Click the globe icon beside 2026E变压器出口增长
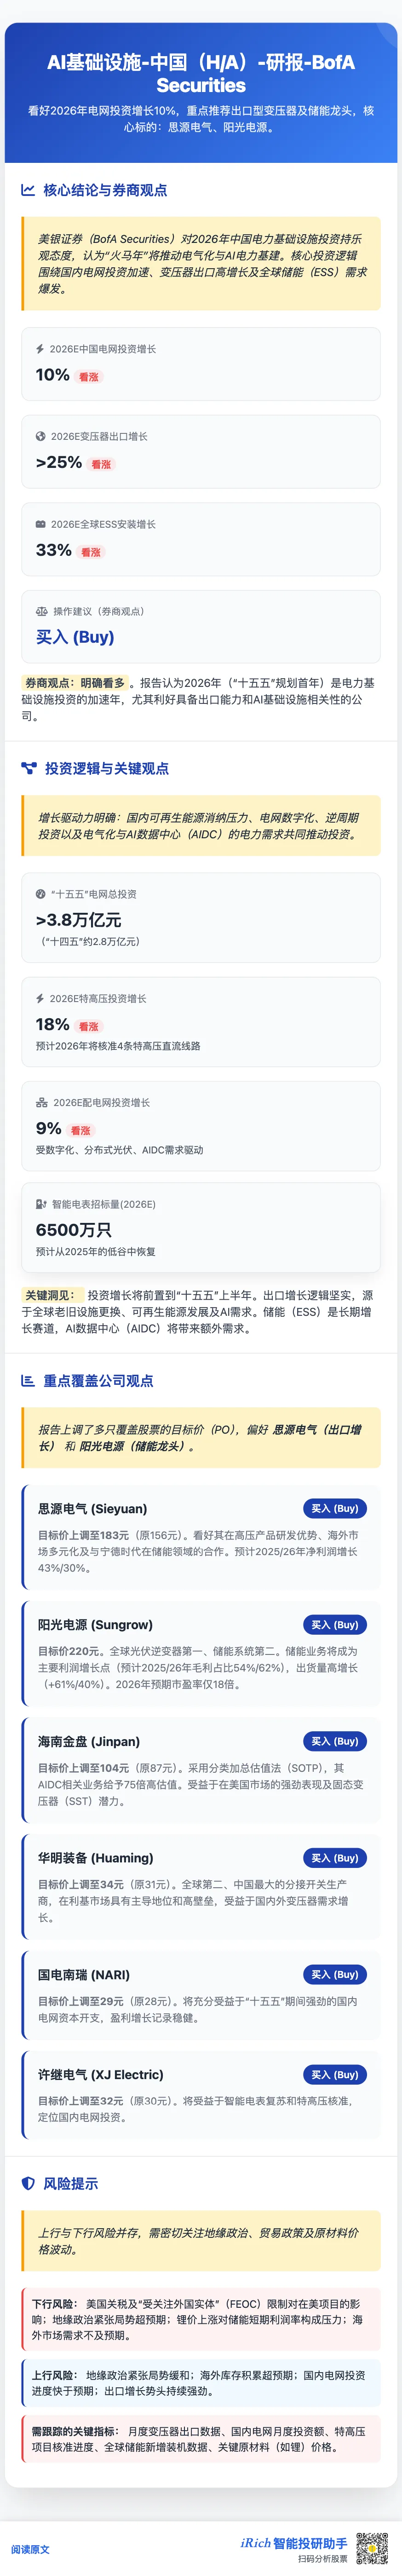This screenshot has height=2576, width=402. point(40,436)
